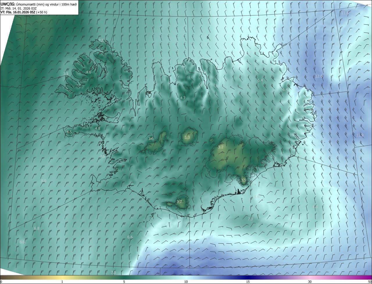Click the 5 tick on the color scale

tap(124, 282)
